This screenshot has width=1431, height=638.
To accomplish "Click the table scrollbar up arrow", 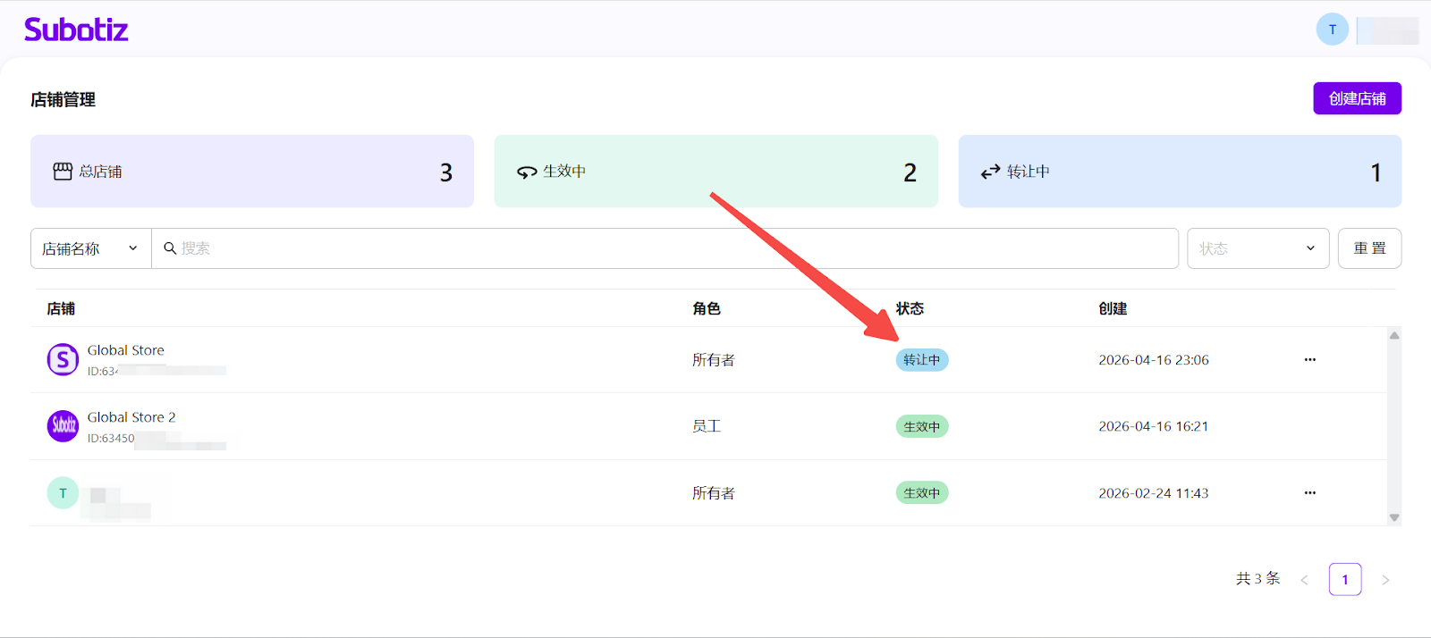I will click(x=1393, y=336).
